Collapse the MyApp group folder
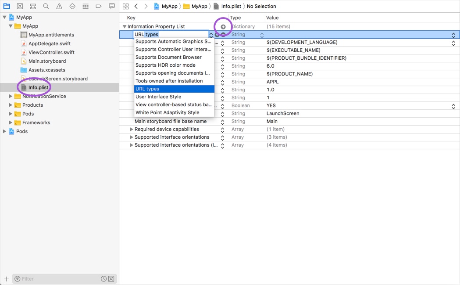Screen dimensions: 460x285 [11, 26]
